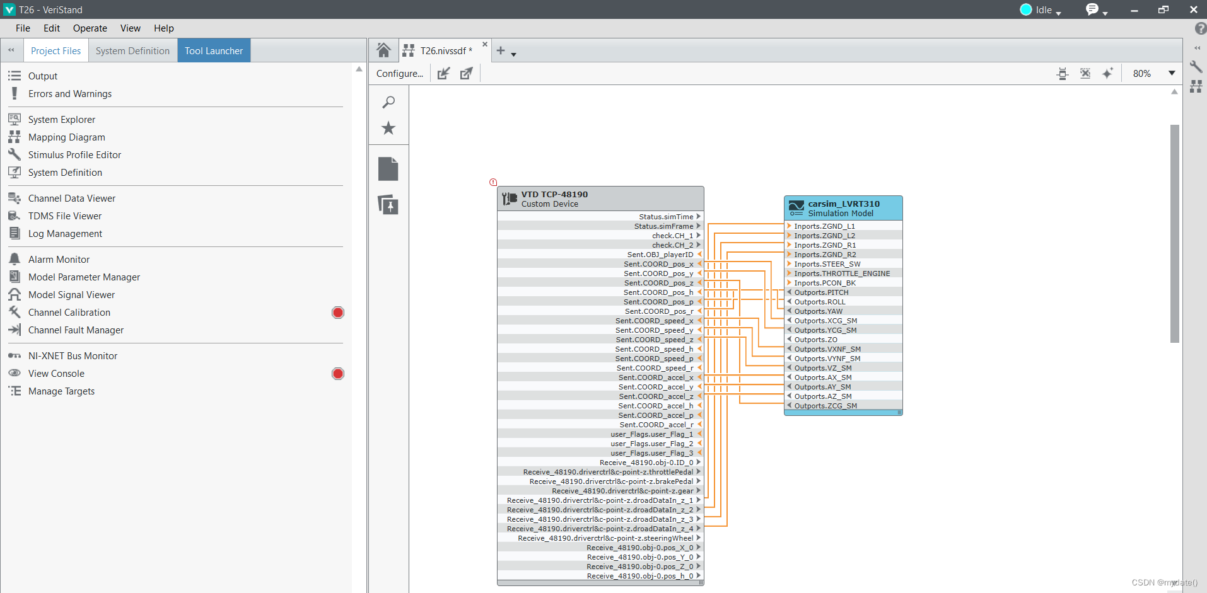The image size is (1207, 593).
Task: Open Channel Data Viewer icon
Action: pos(15,199)
